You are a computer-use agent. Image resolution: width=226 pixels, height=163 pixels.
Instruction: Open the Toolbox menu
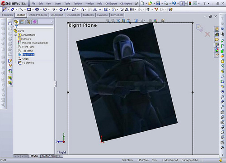78,4
